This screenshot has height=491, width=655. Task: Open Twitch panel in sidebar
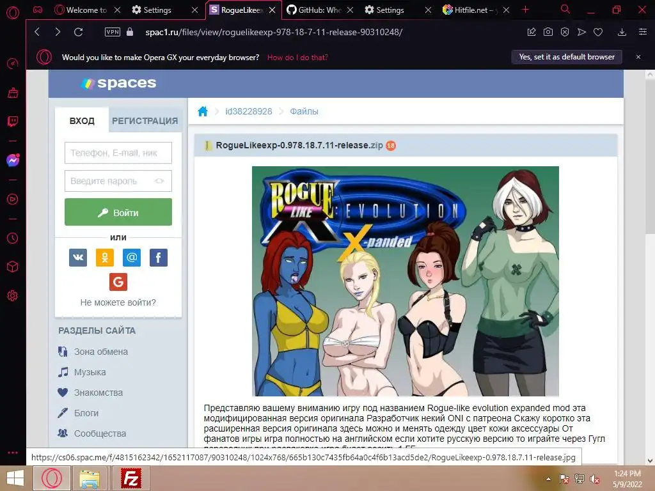pyautogui.click(x=13, y=121)
